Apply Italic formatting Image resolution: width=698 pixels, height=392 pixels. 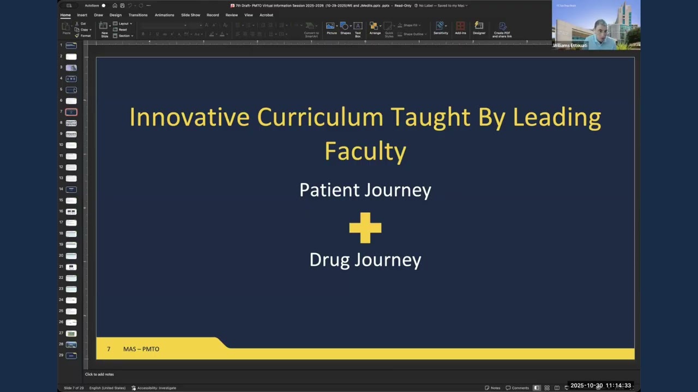(x=150, y=34)
